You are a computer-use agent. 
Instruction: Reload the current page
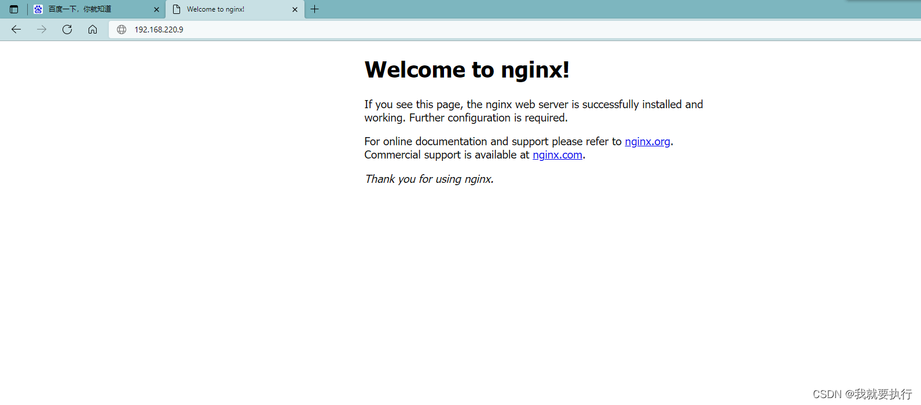tap(67, 30)
